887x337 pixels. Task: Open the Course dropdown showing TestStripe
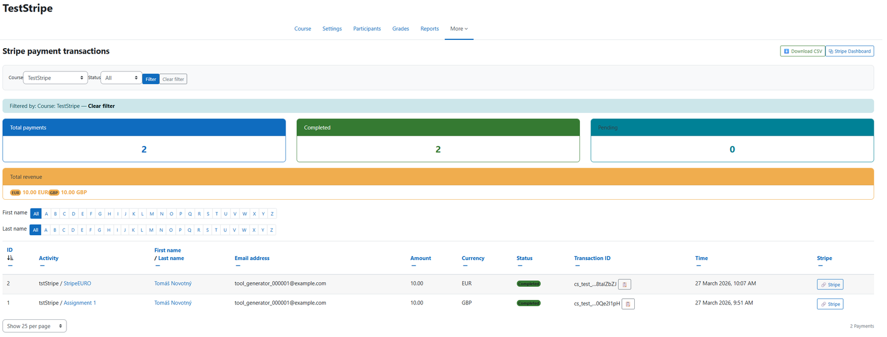[55, 78]
